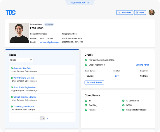Click Run Credit Reports button
Viewport: 160px width, 132px height.
[x=94, y=82]
